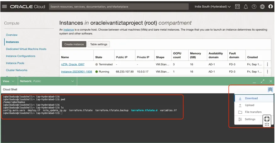Viewport: 275px width, 143px height.
Task: Open the instance-20230901-1938 link
Action: pyautogui.click(x=76, y=71)
